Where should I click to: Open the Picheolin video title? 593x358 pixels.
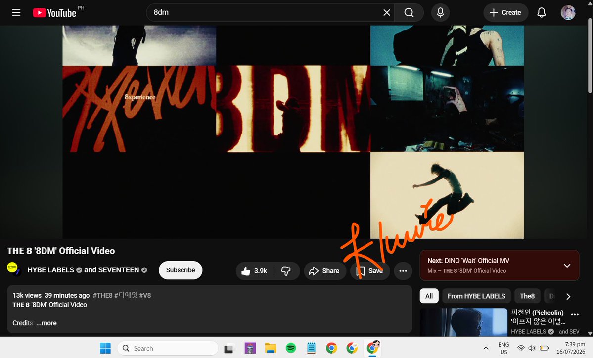(x=538, y=317)
